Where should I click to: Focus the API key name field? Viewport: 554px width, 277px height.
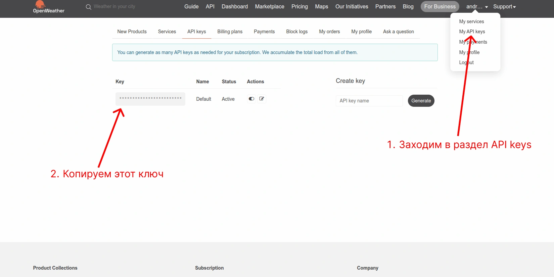coord(369,101)
